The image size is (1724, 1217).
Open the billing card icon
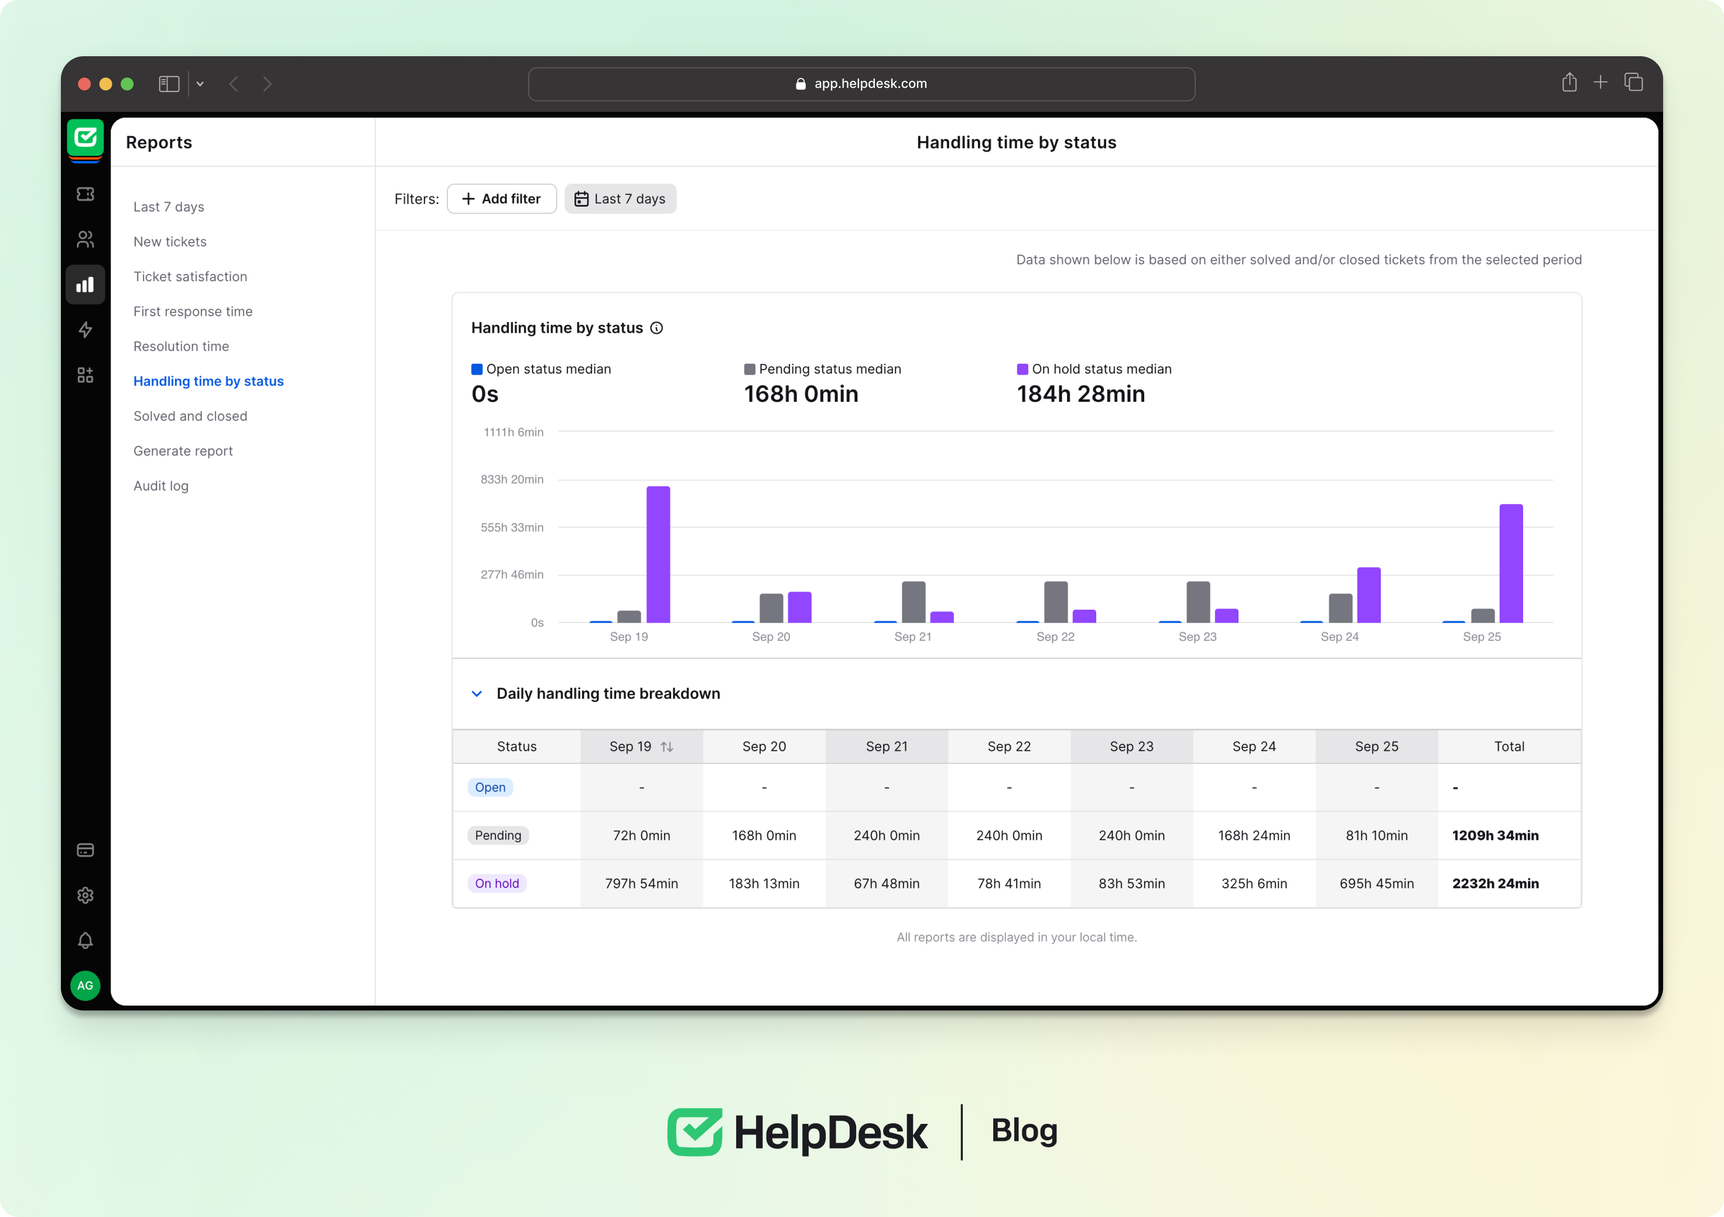85,850
